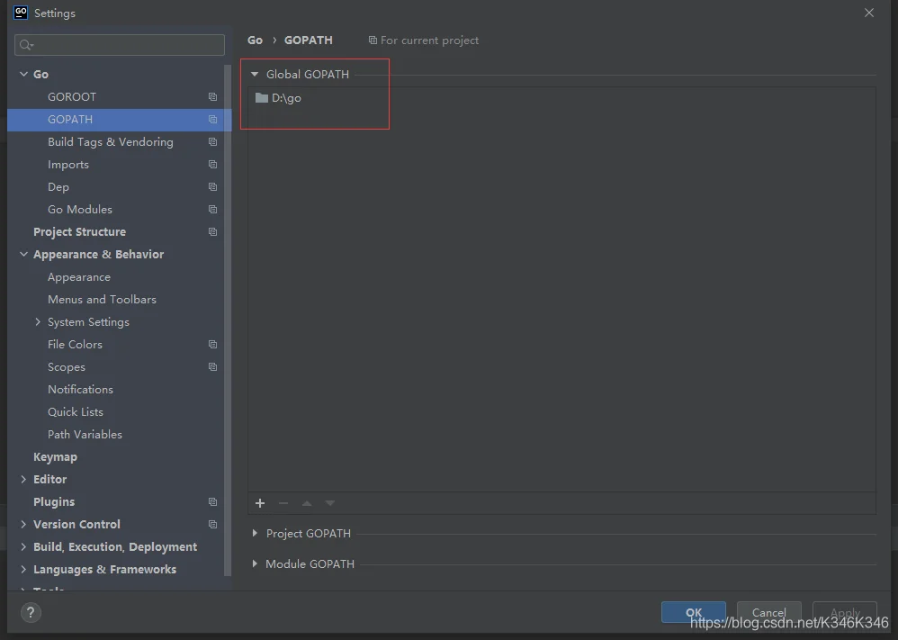This screenshot has width=898, height=640.
Task: Click the plus icon to add GOPATH
Action: (x=260, y=503)
